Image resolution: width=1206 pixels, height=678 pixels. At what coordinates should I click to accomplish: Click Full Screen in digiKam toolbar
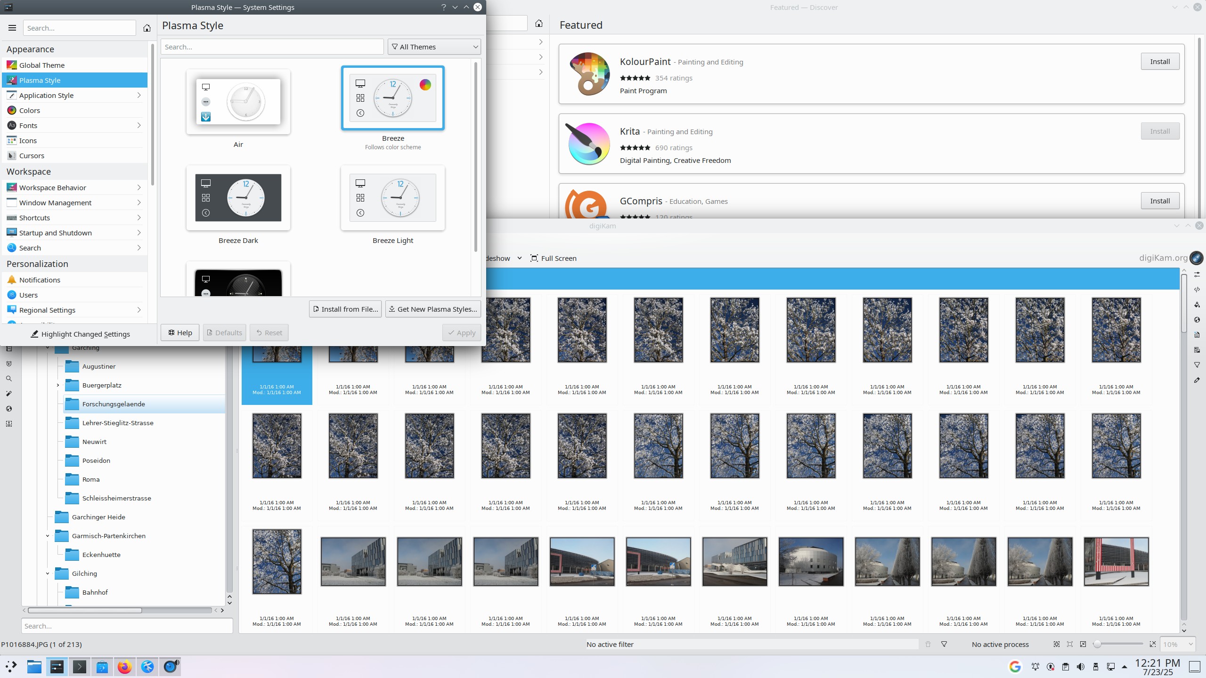pos(554,258)
